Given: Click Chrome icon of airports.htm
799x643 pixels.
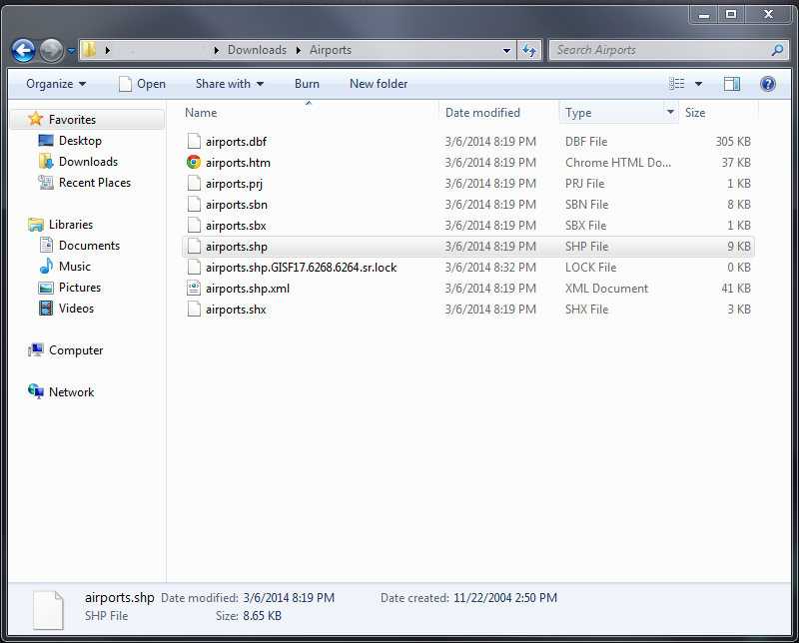Looking at the screenshot, I should point(194,162).
